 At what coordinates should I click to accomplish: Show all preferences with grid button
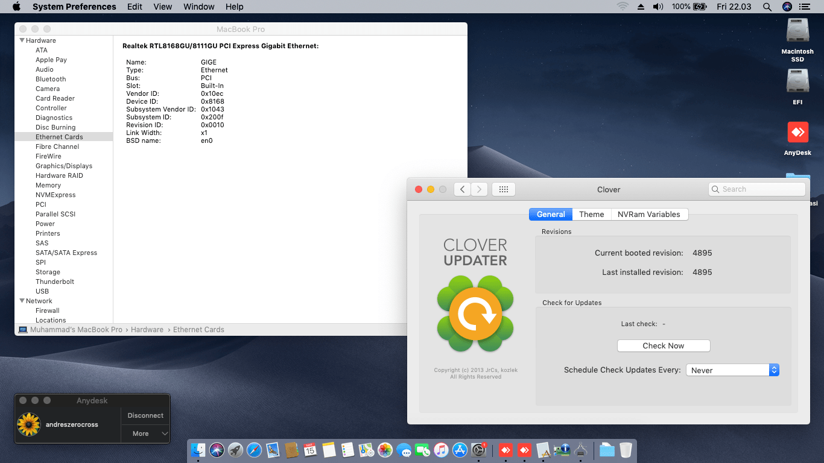504,189
